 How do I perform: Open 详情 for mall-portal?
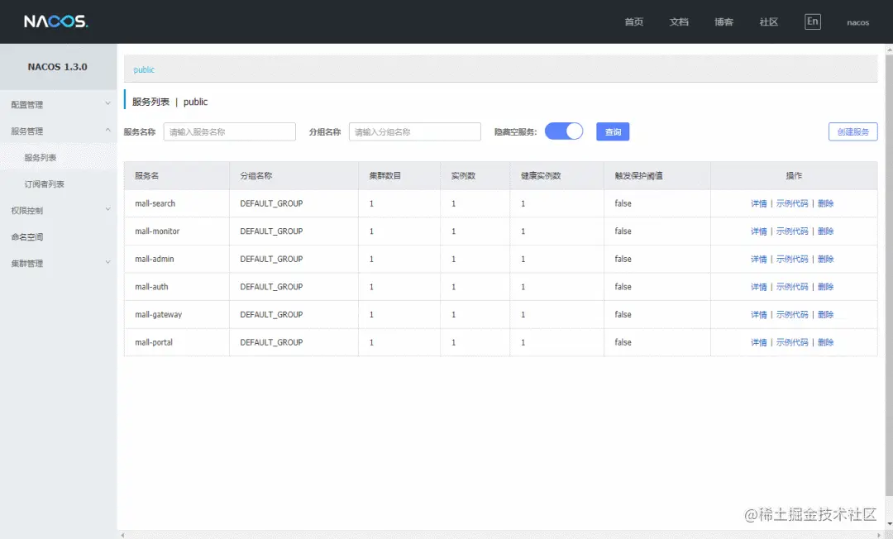point(758,342)
